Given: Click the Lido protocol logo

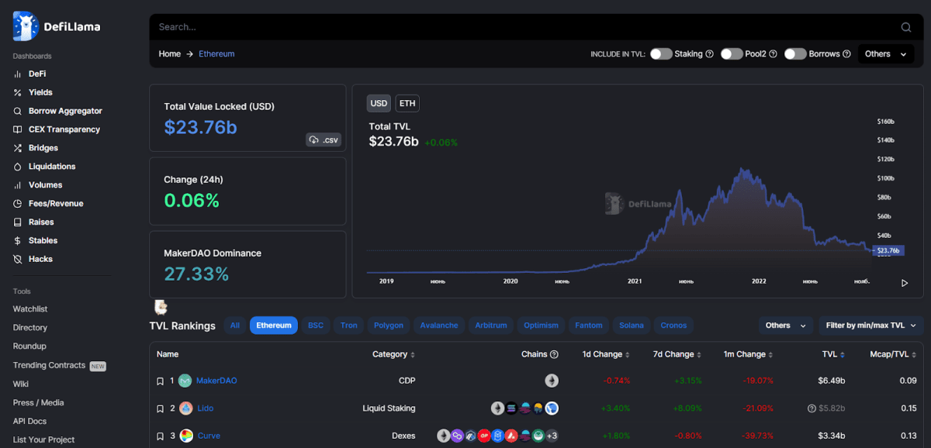Looking at the screenshot, I should click(x=185, y=408).
